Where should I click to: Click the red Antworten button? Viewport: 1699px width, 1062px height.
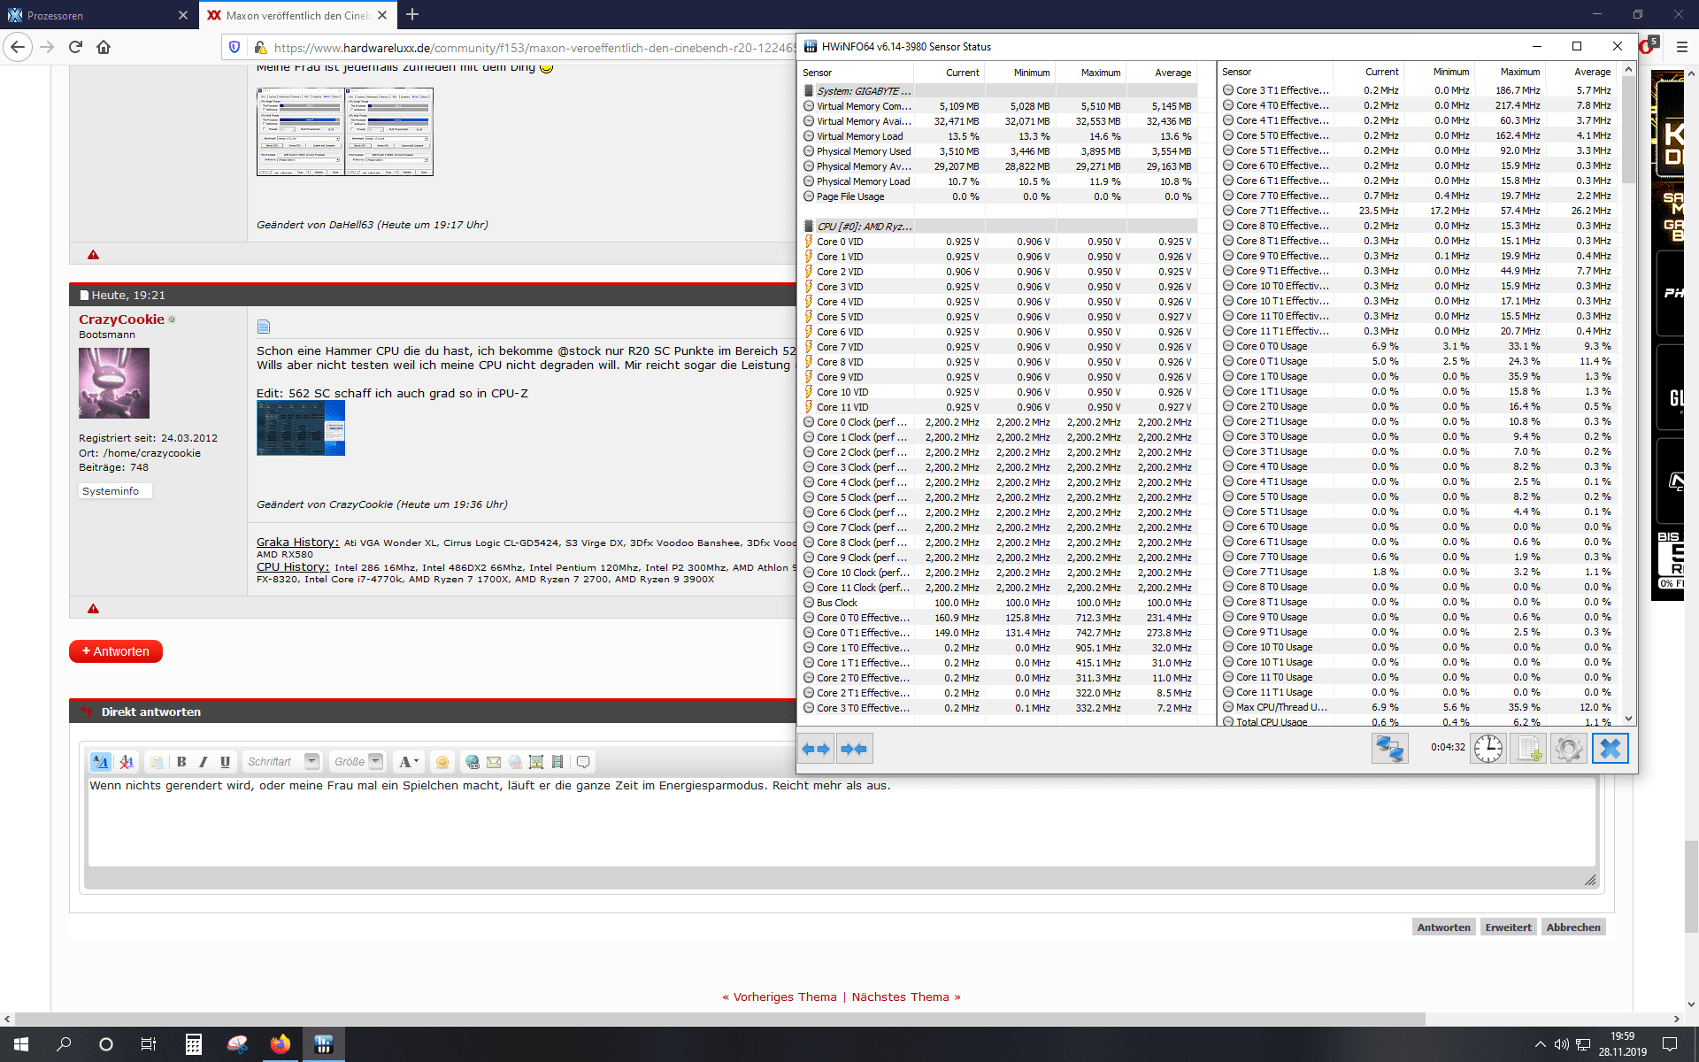[116, 651]
